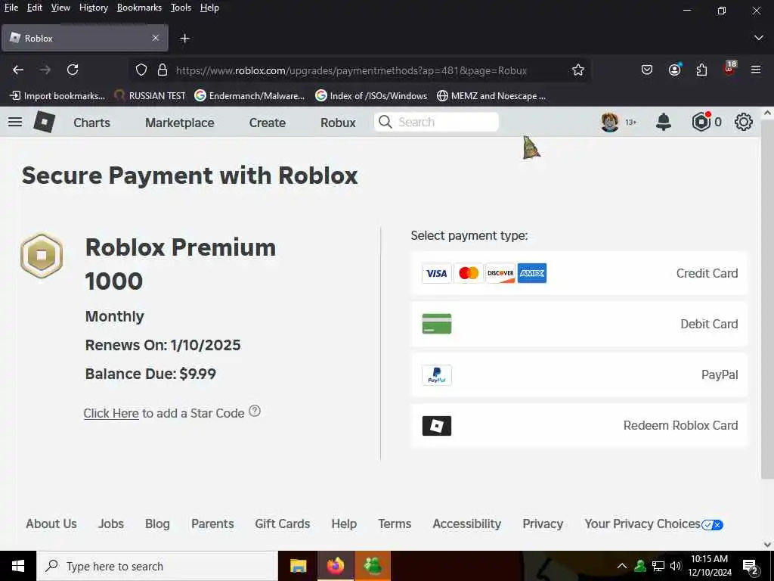Open the Terms footer link
The height and width of the screenshot is (581, 774).
(x=395, y=524)
